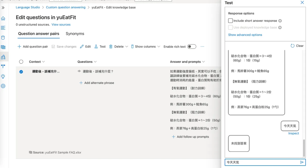Click the send arrow in test chat

click(302, 162)
